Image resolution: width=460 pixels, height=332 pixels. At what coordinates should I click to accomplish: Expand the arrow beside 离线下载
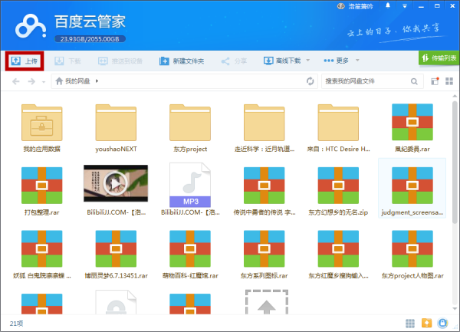point(307,60)
